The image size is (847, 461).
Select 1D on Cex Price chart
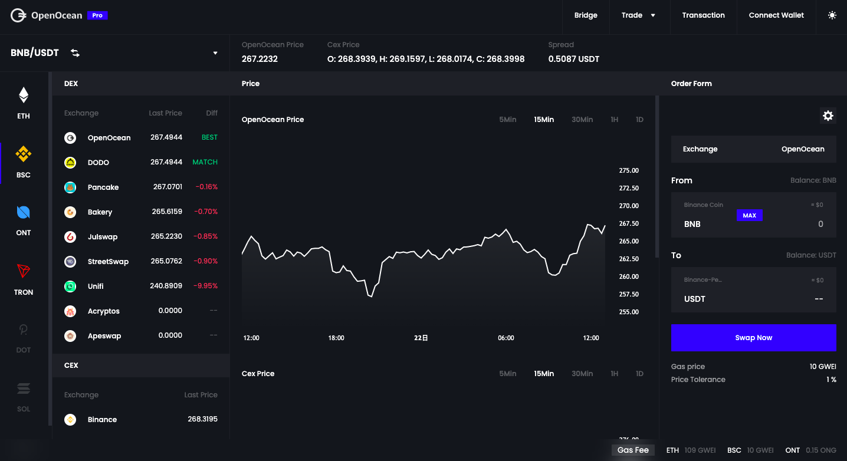click(x=639, y=374)
